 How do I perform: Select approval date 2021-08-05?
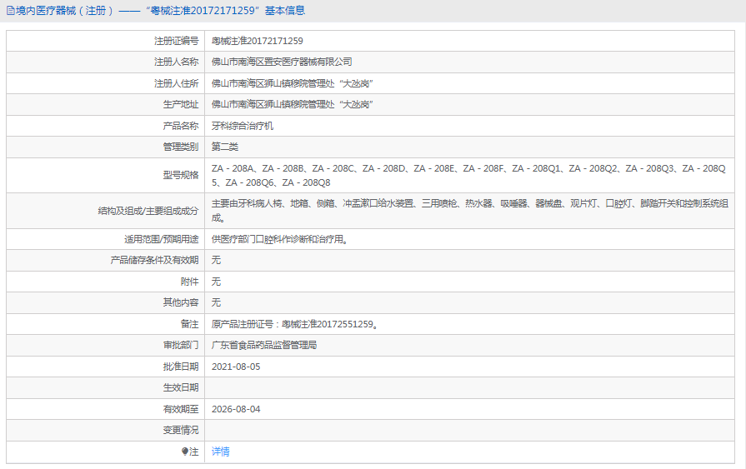(x=236, y=367)
